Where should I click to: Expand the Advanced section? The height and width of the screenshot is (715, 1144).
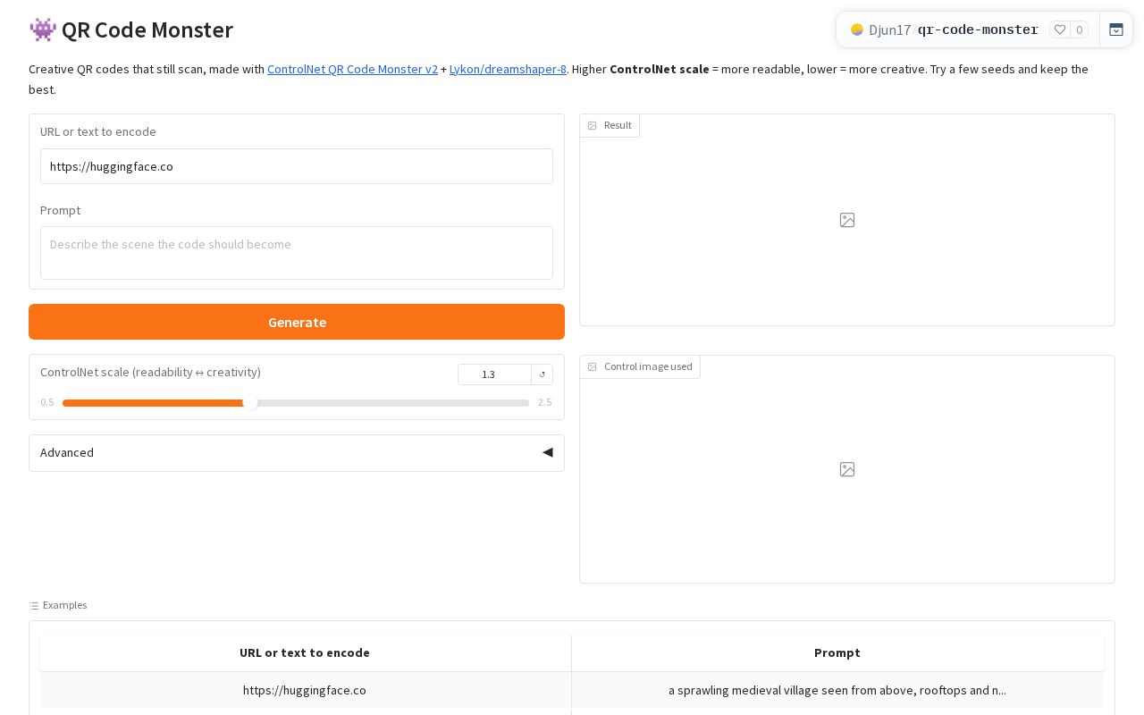coord(297,453)
